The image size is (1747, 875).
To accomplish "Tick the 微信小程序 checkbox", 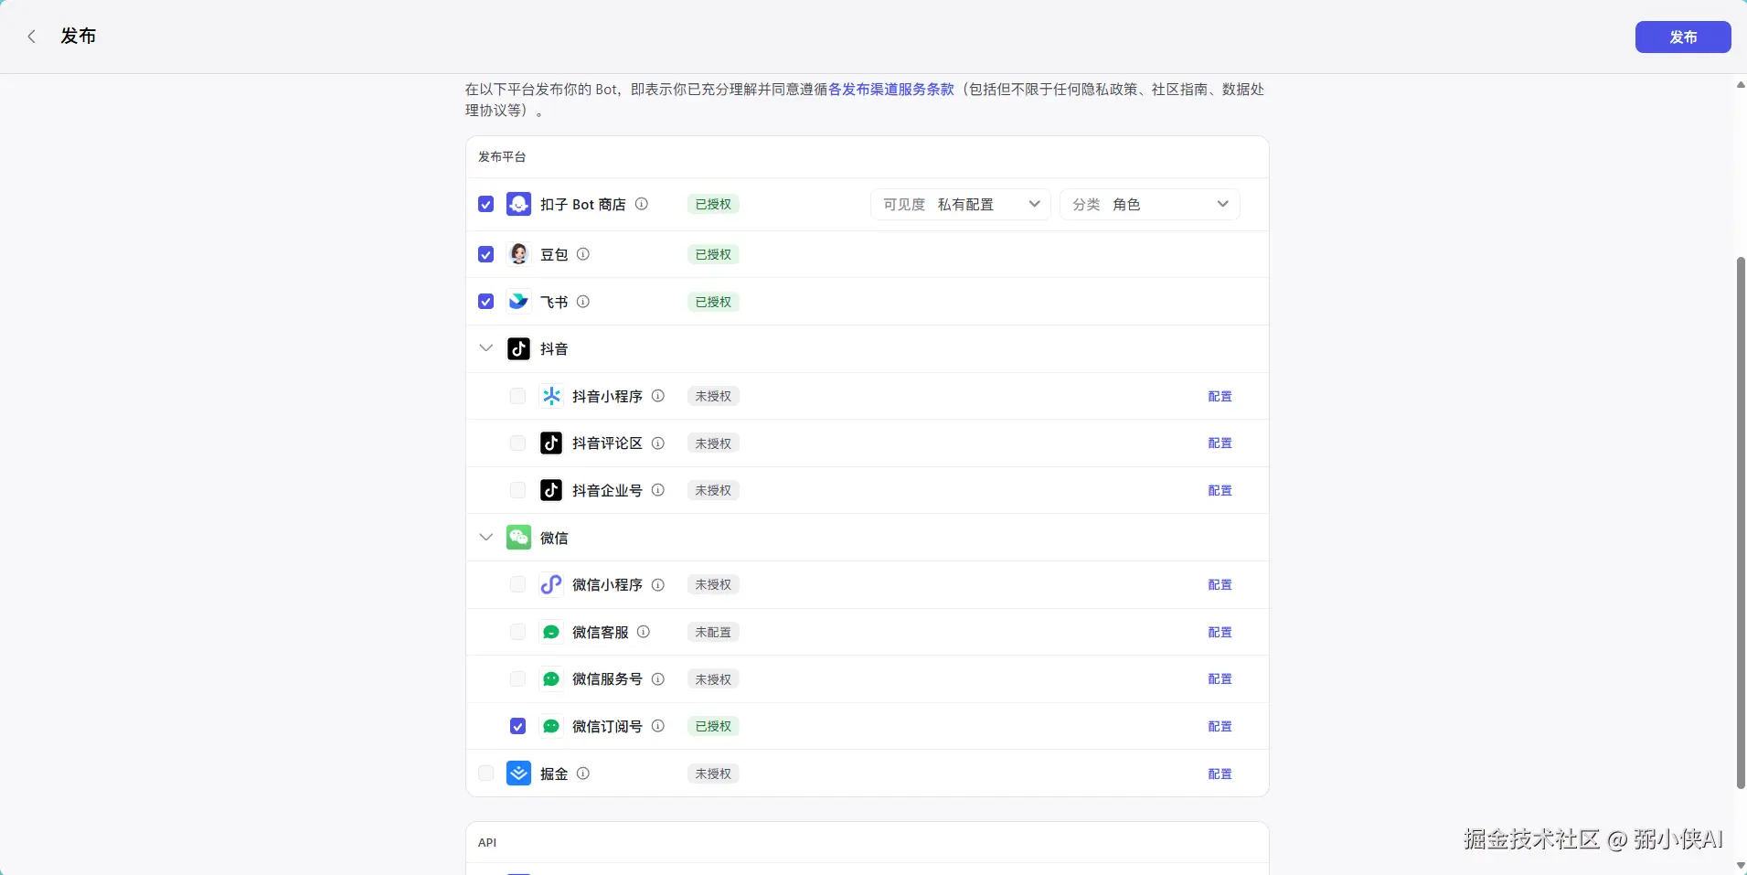I will [x=517, y=584].
